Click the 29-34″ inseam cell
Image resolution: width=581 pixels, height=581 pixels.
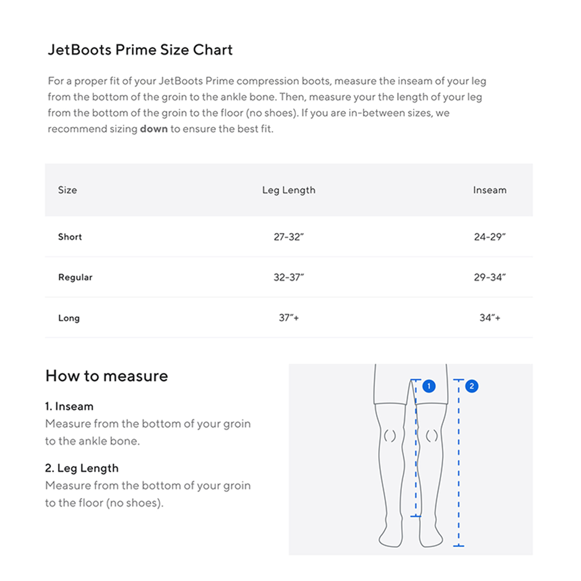[x=490, y=278]
